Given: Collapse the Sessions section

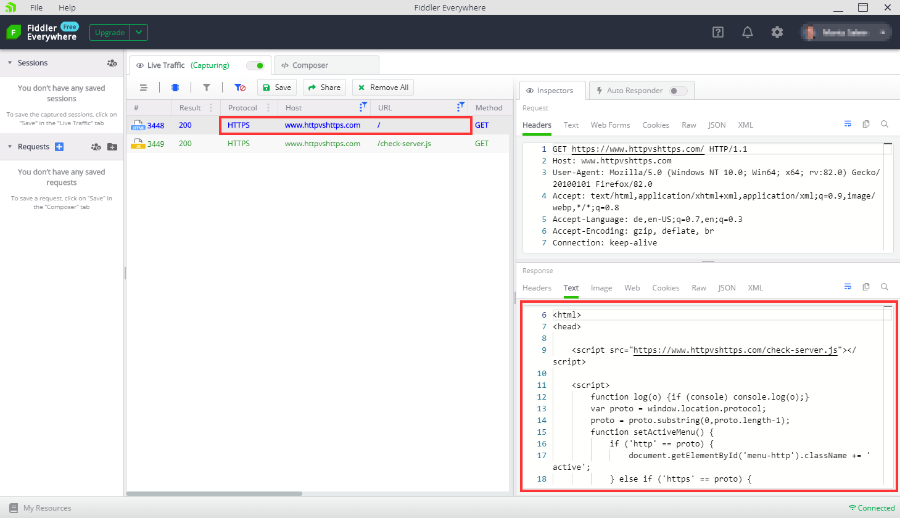Looking at the screenshot, I should (10, 63).
